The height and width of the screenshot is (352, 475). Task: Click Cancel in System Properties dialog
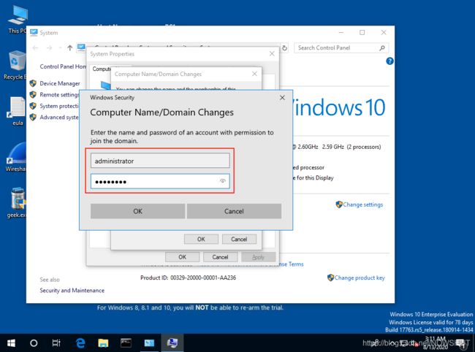click(x=220, y=257)
